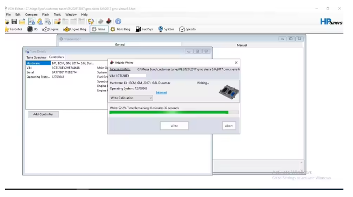The height and width of the screenshot is (197, 353).
Task: Minimize the Tune Details window
Action: coord(189,52)
